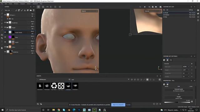This screenshot has width=200, height=112.
Task: Add a new folder in Layers panel
Action: tap(31, 10)
